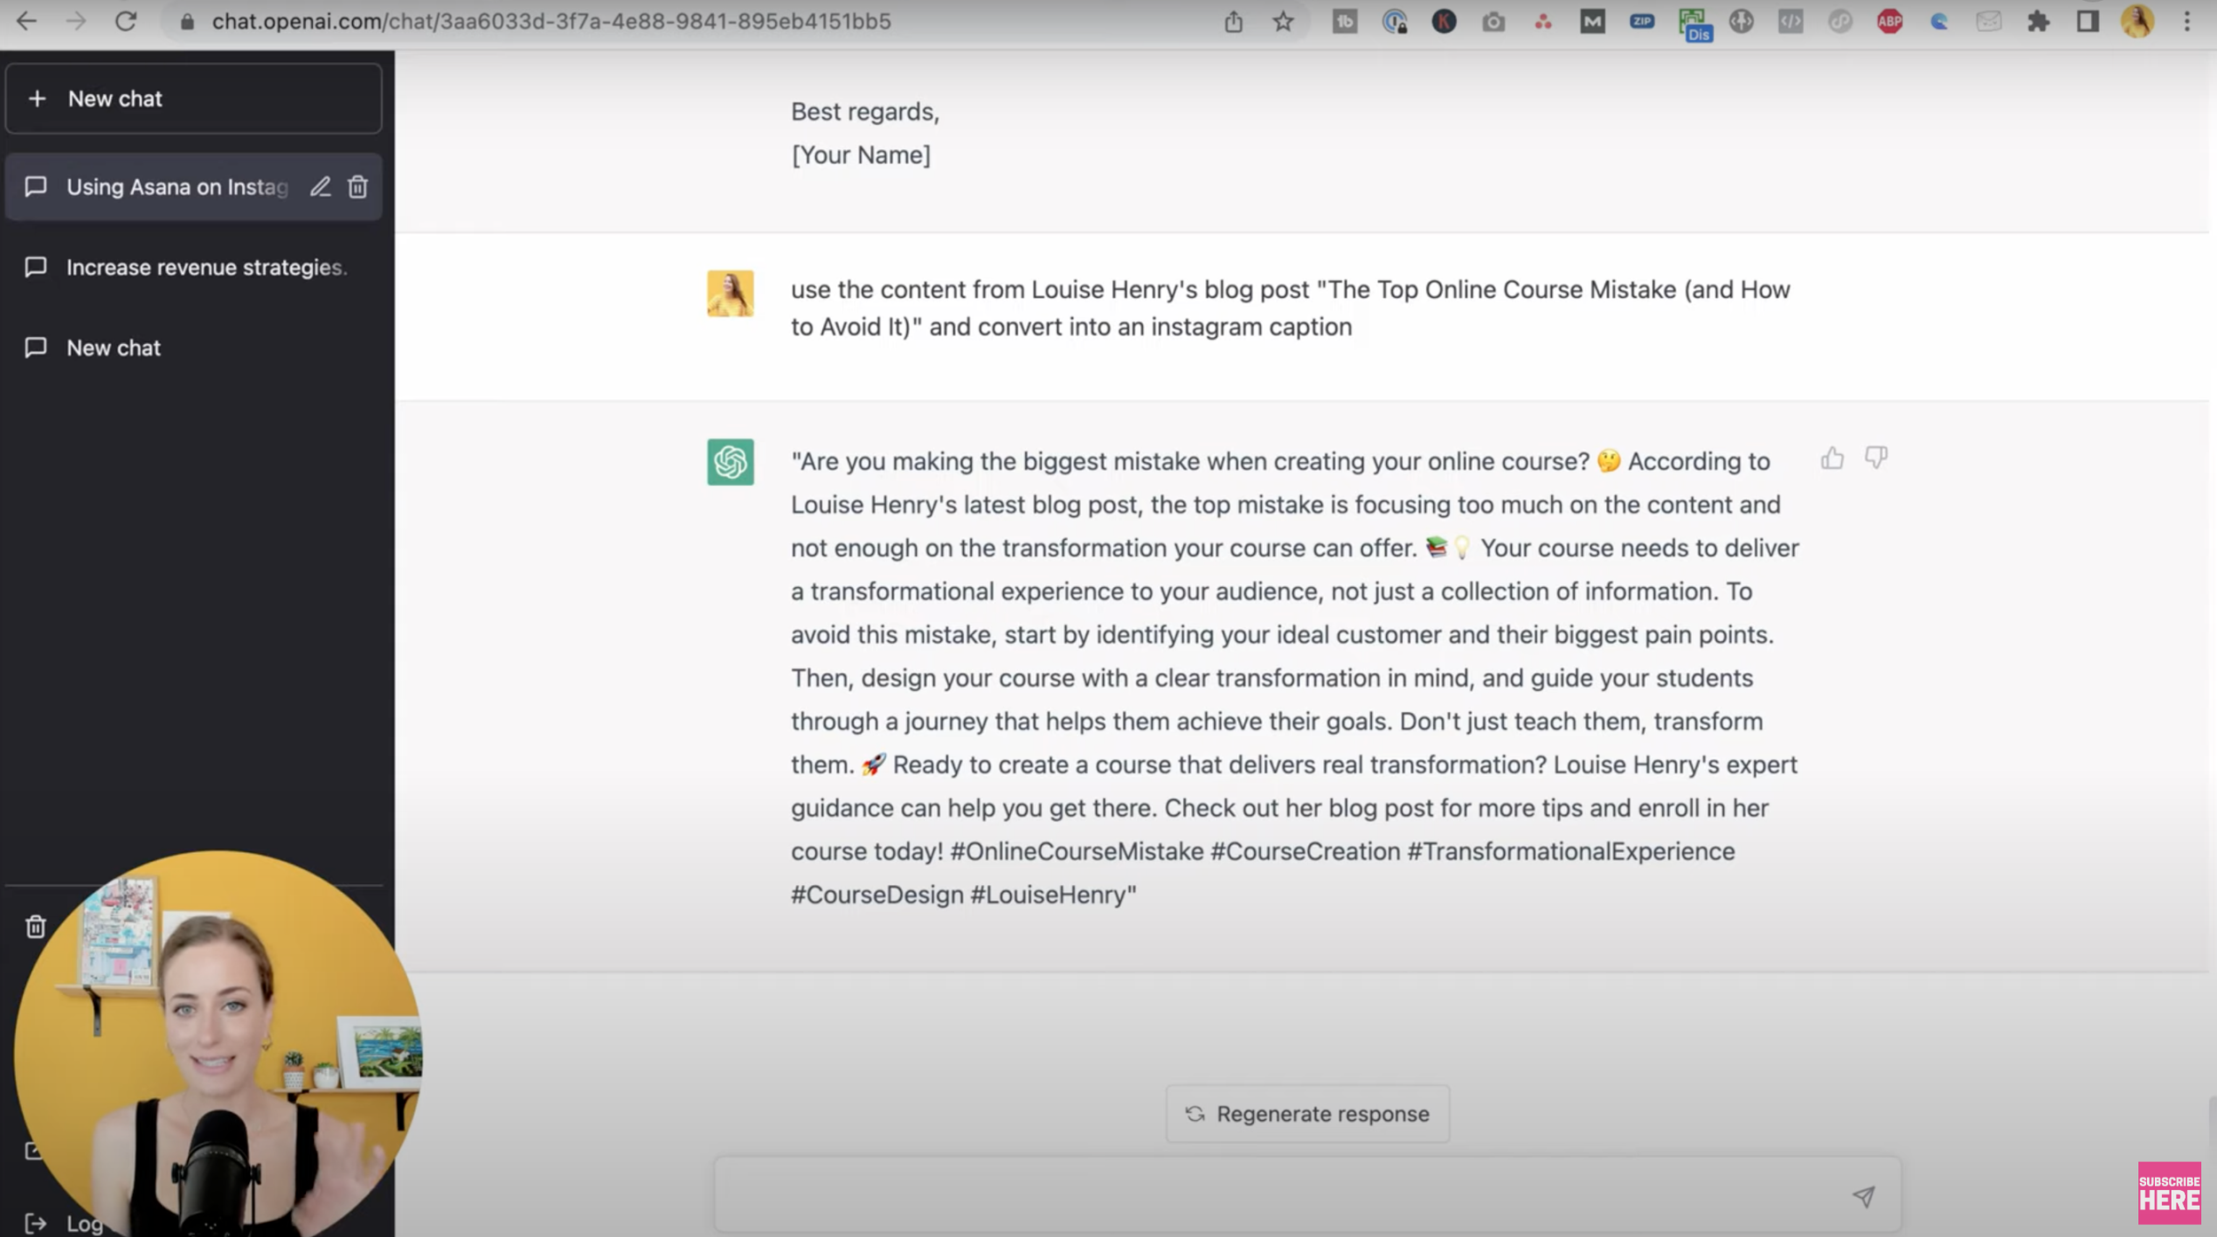Click the ZIP extension icon
2217x1237 pixels.
tap(1641, 21)
